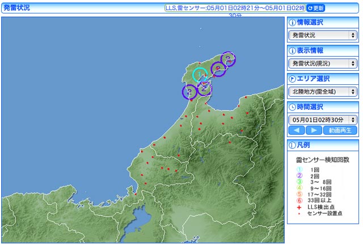Step to next time with right arrow
This screenshot has height=244, width=363.
click(x=313, y=130)
